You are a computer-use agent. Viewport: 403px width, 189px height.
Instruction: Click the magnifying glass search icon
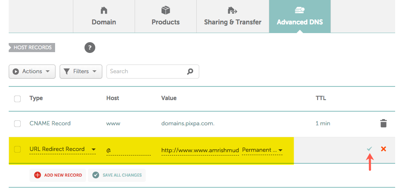click(x=190, y=72)
